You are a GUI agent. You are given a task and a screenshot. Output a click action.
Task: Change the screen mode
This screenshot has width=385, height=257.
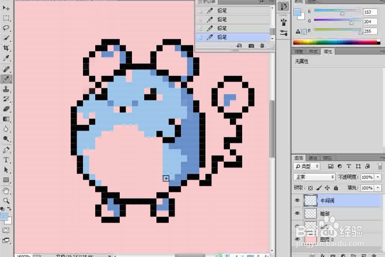pos(6,240)
